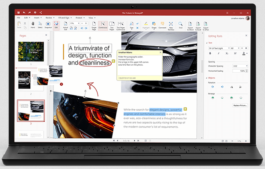The height and width of the screenshot is (169, 265).
Task: Collapse the Objects section
Action: tap(207, 78)
